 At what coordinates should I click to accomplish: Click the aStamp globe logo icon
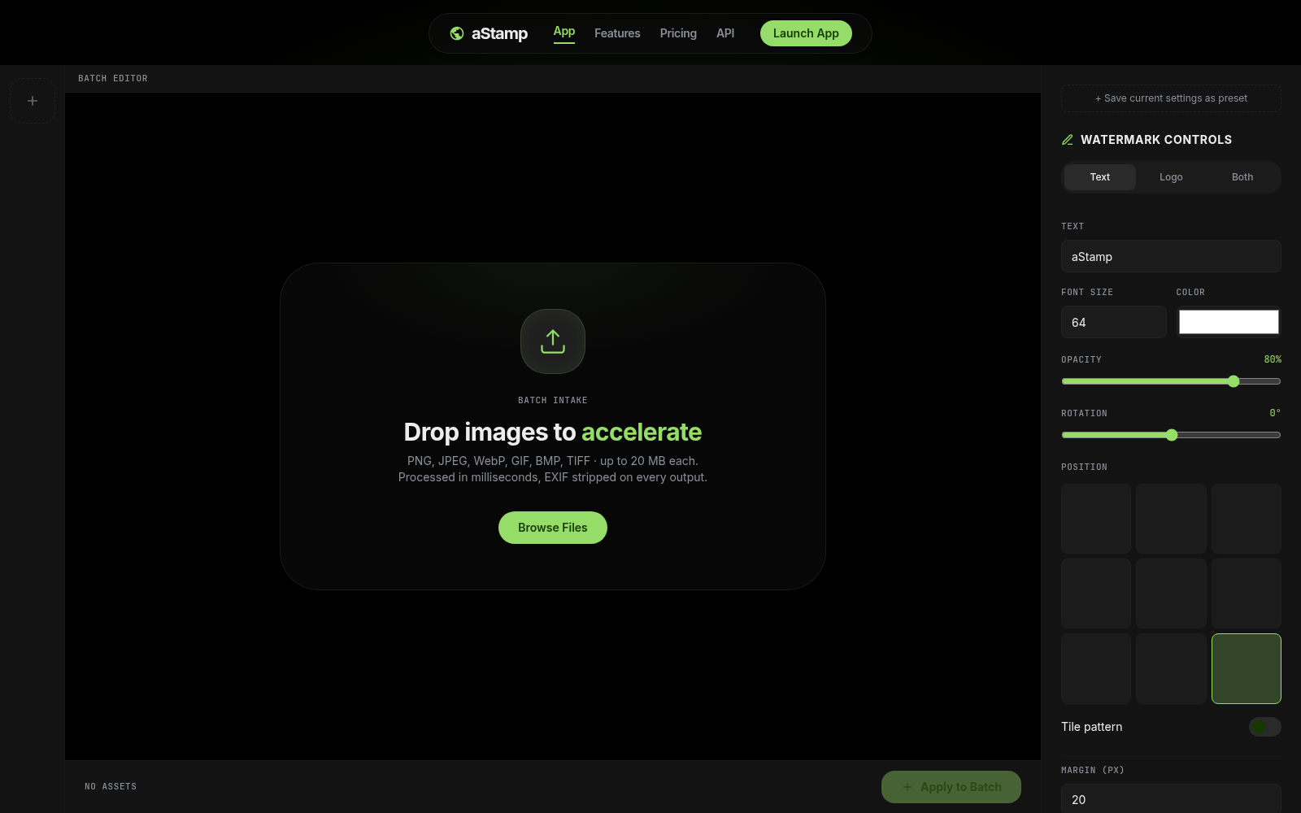point(457,33)
